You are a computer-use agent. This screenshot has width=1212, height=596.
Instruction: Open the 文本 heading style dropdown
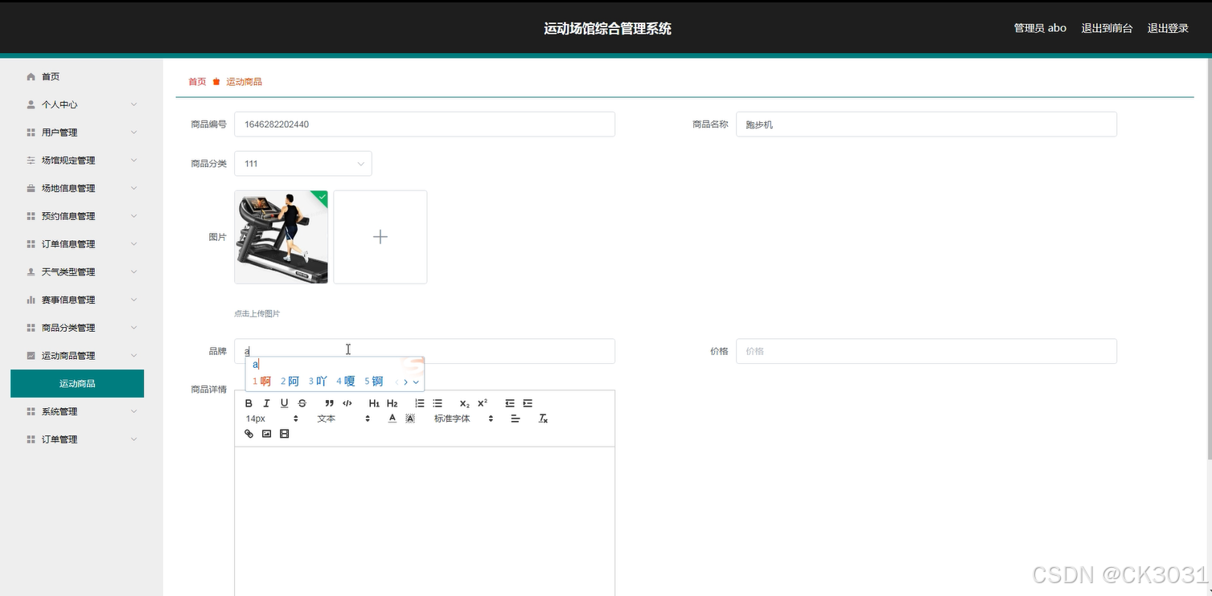click(343, 418)
